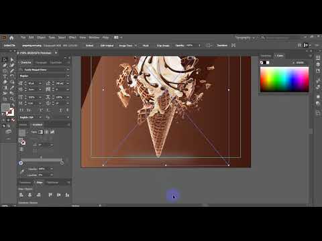Open the View menu
The image size is (322, 241).
(x=83, y=37)
